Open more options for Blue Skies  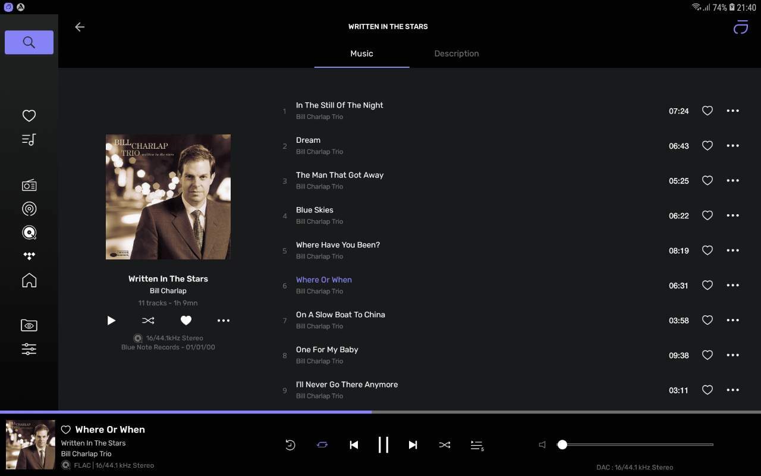click(x=733, y=215)
